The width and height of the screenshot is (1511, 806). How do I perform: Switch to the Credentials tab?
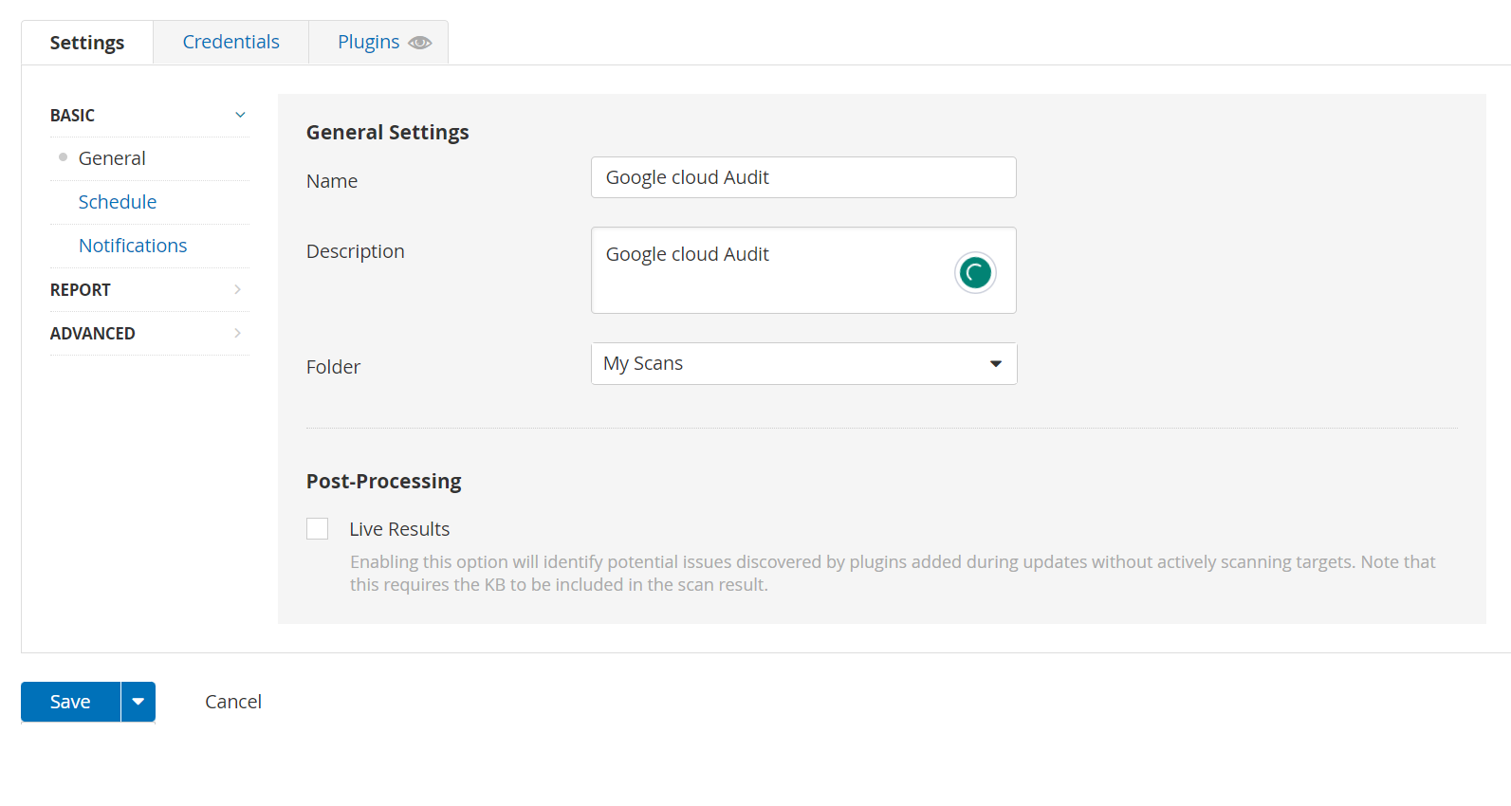pyautogui.click(x=230, y=43)
